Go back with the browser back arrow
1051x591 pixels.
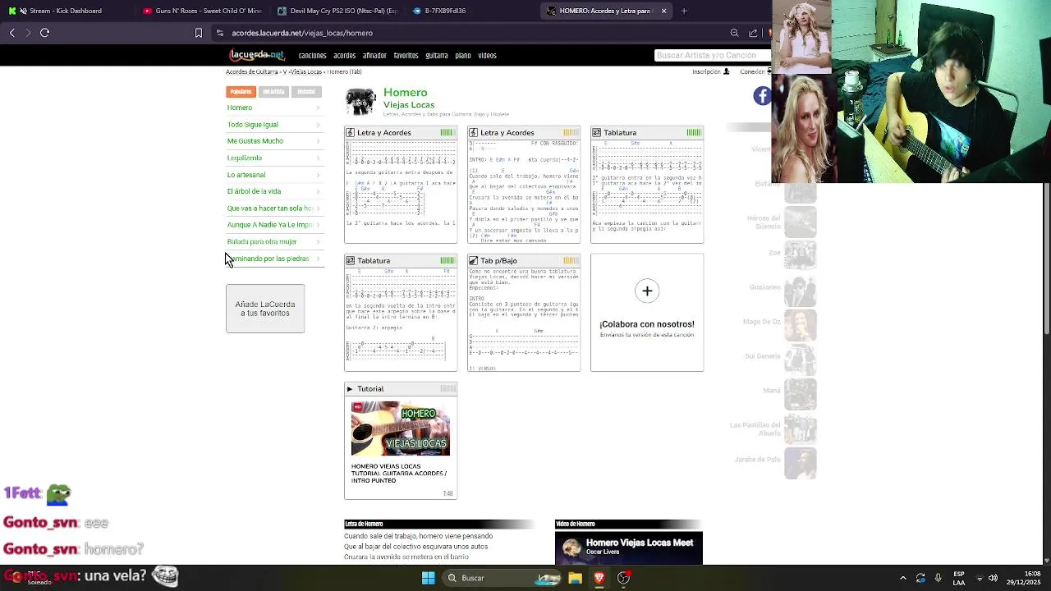12,33
